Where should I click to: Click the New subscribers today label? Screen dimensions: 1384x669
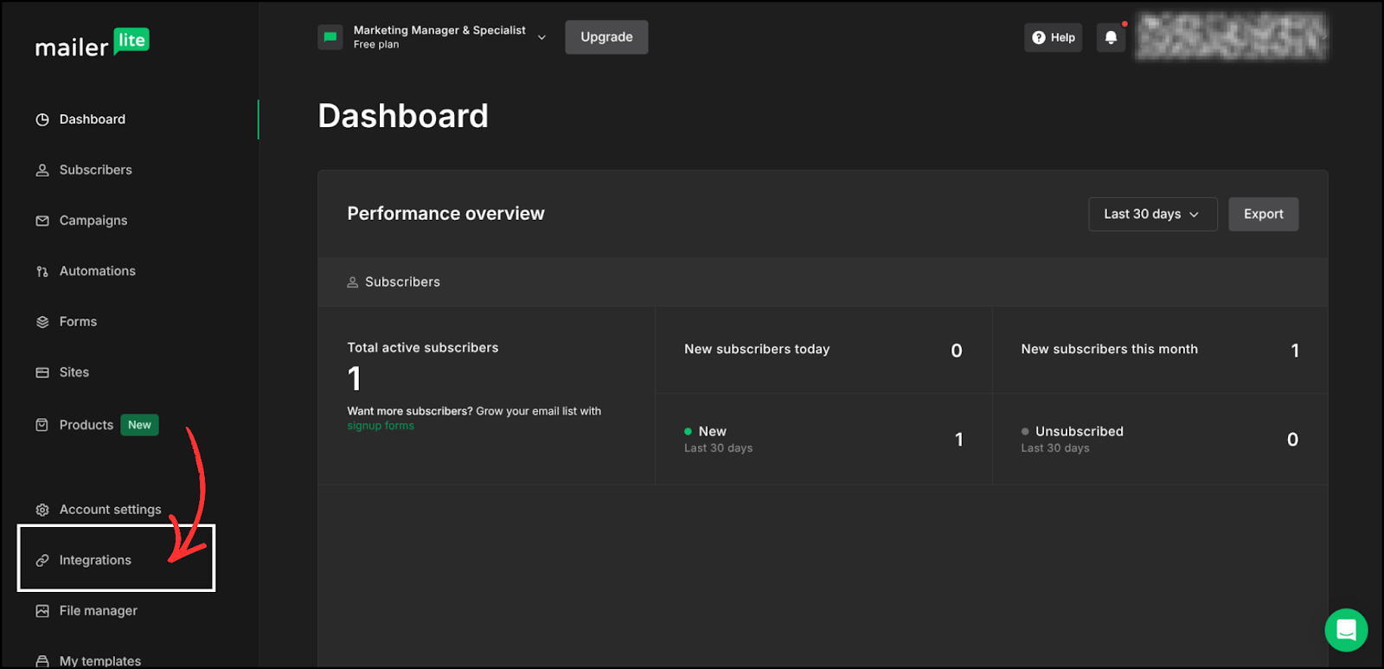point(757,350)
